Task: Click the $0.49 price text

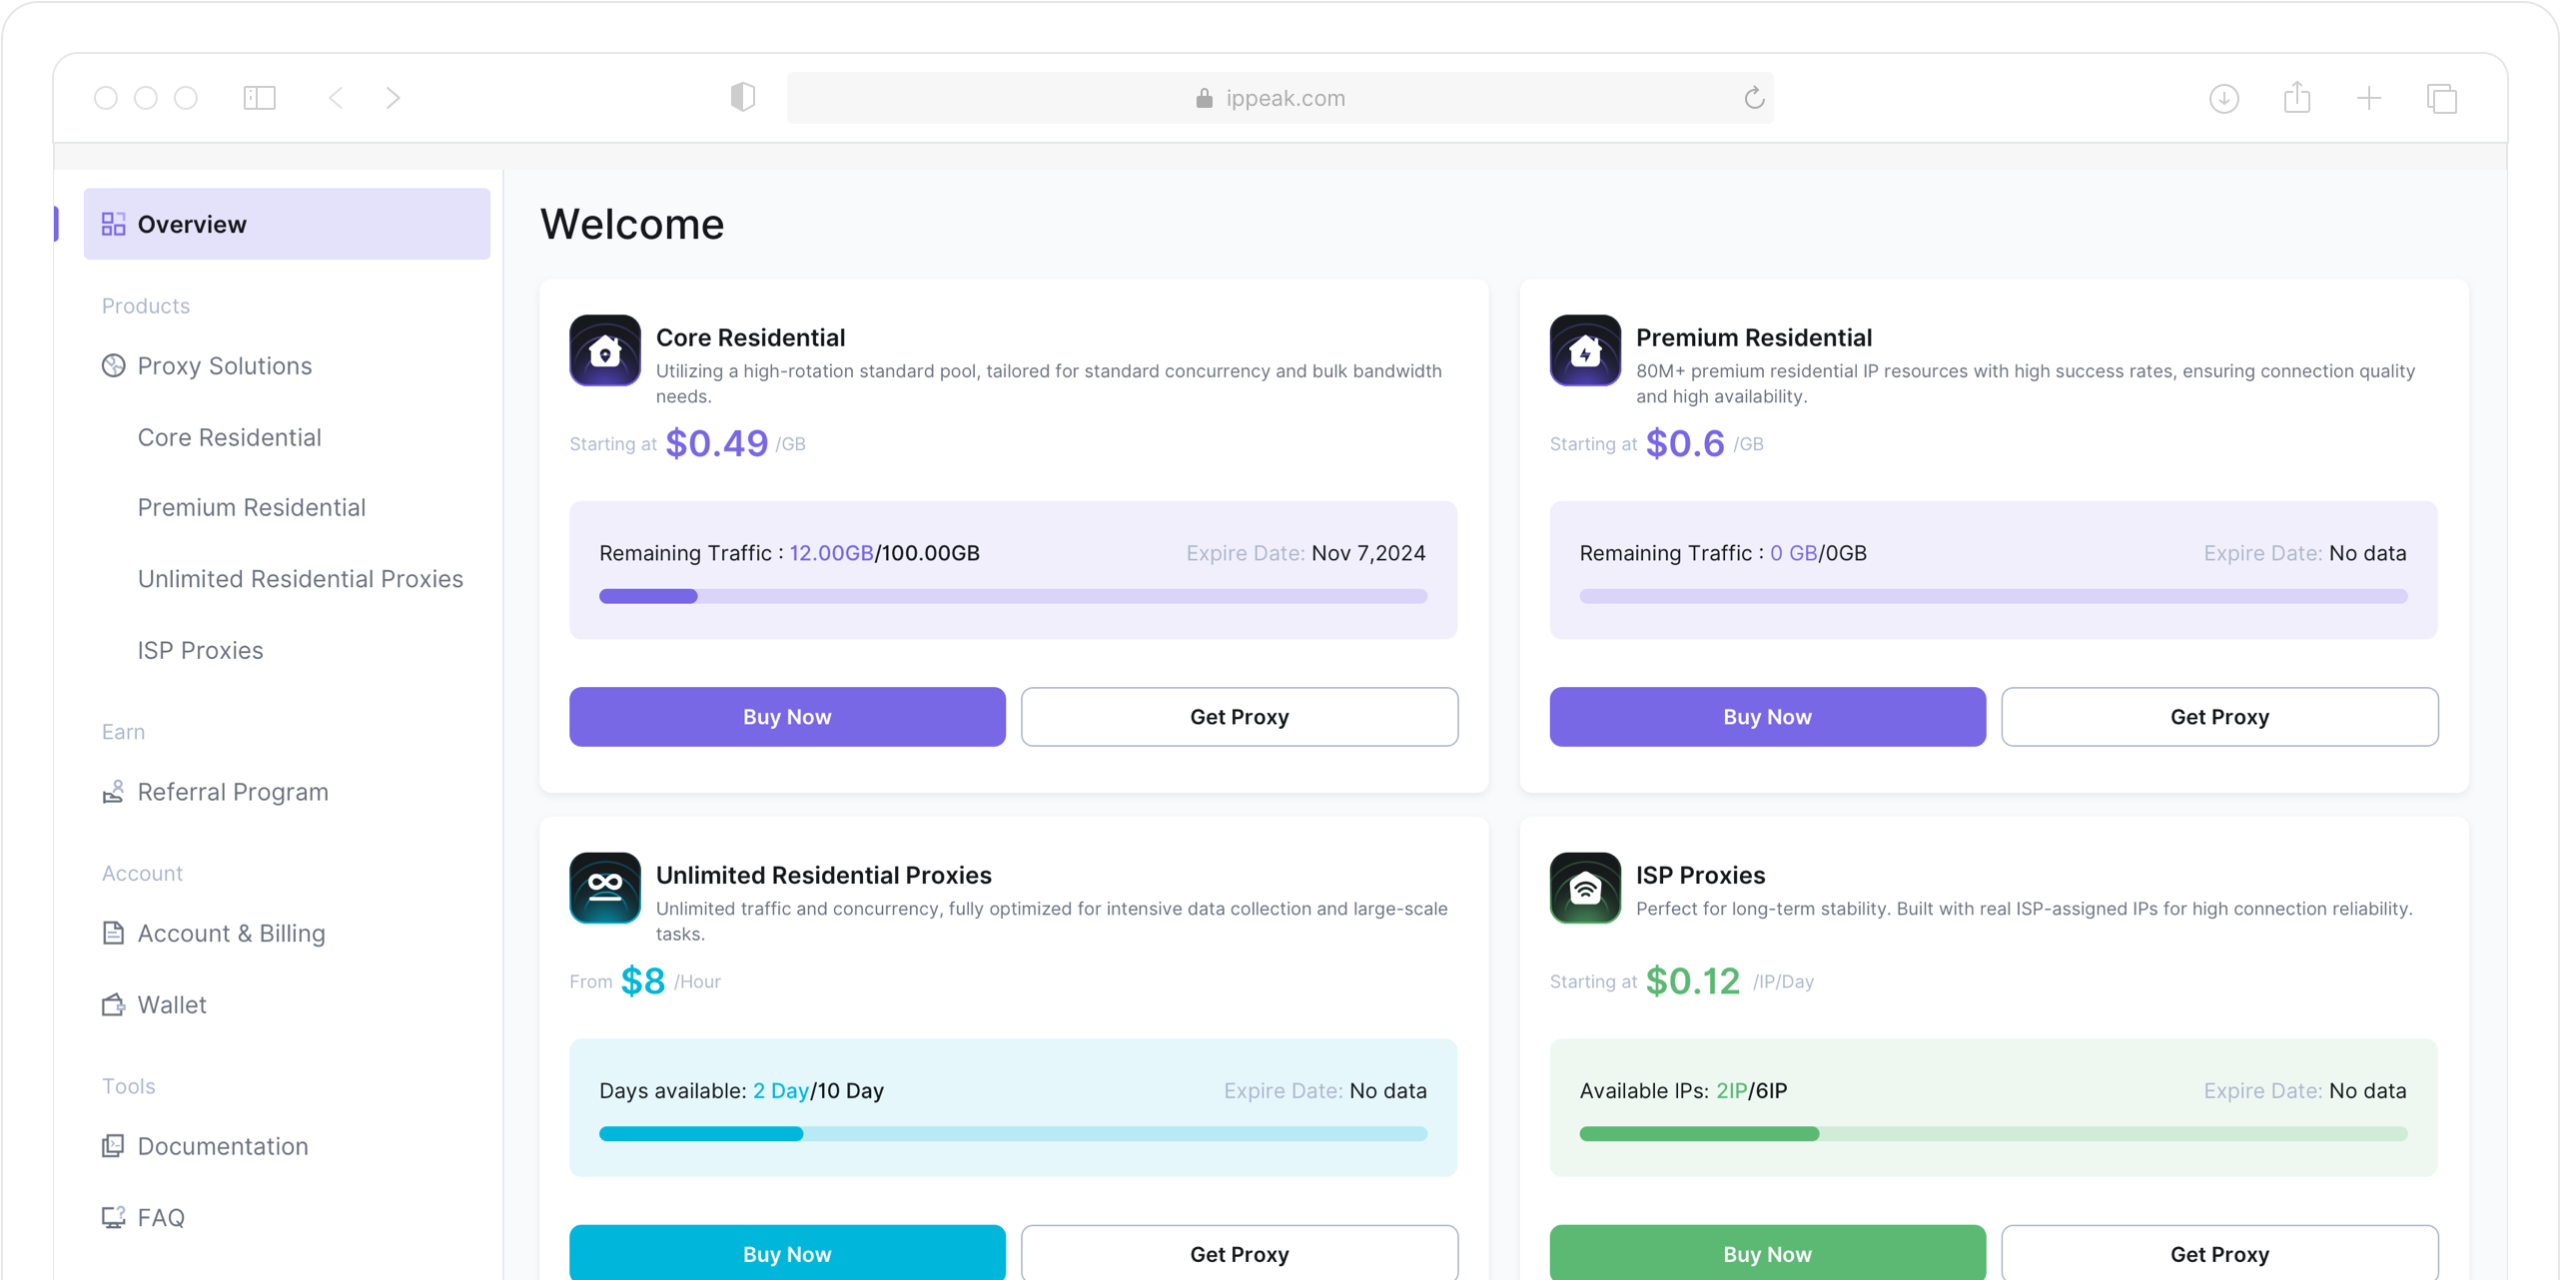Action: (716, 443)
